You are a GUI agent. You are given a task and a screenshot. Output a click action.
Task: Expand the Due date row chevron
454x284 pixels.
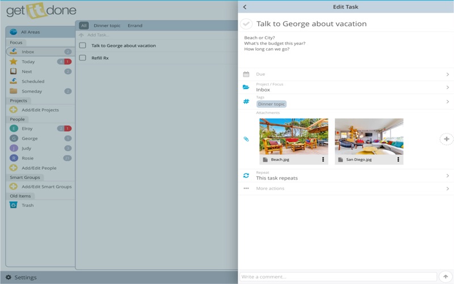pos(447,74)
